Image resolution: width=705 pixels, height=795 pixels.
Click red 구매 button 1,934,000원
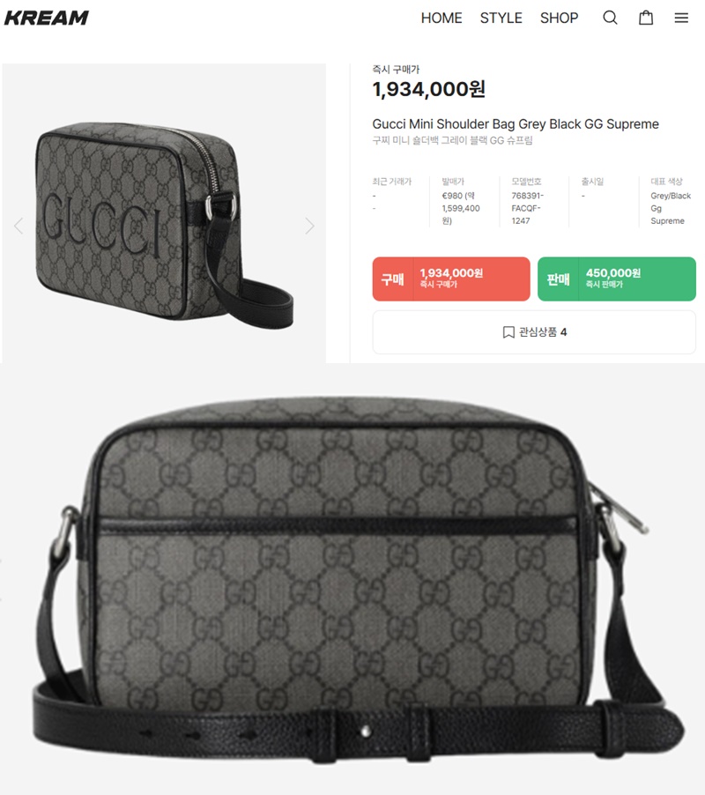451,279
